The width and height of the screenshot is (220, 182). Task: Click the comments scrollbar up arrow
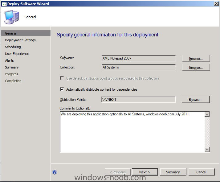pyautogui.click(x=207, y=114)
